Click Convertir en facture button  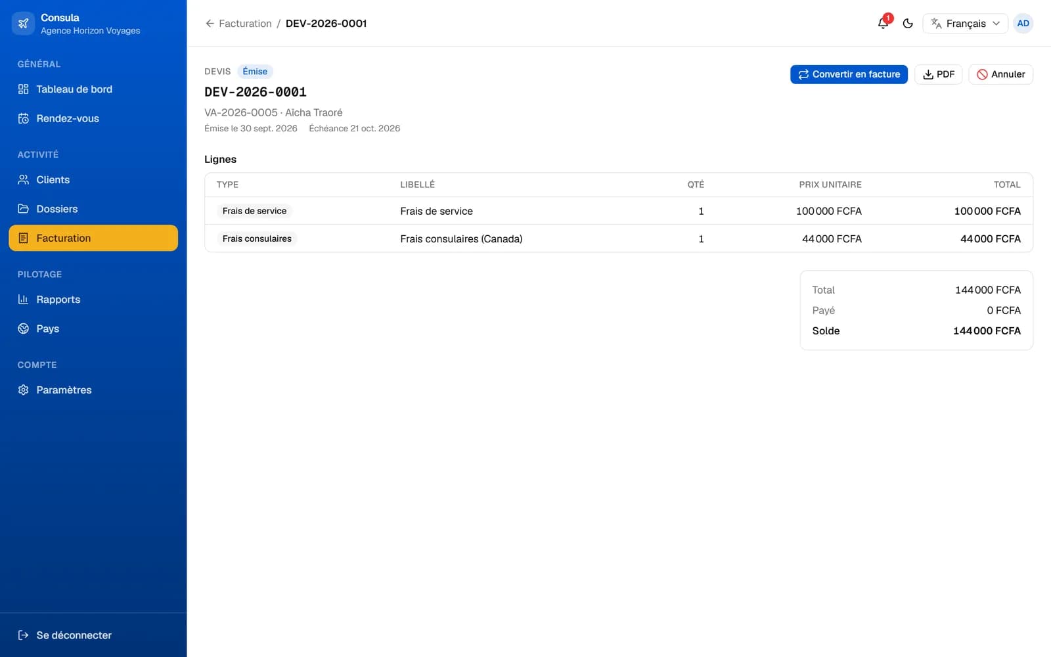click(x=849, y=74)
